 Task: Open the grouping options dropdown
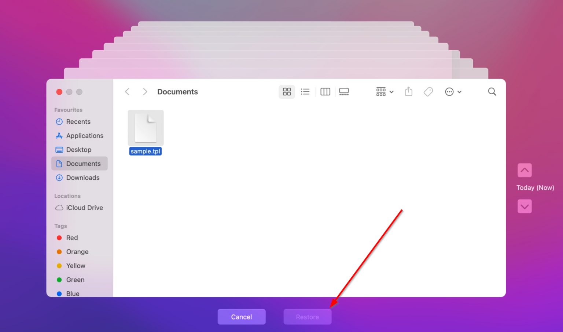pyautogui.click(x=384, y=91)
